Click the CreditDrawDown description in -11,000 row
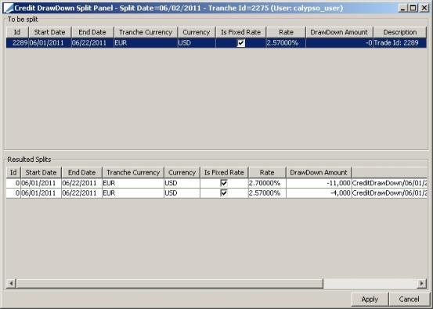The height and width of the screenshot is (309, 433). pos(389,183)
